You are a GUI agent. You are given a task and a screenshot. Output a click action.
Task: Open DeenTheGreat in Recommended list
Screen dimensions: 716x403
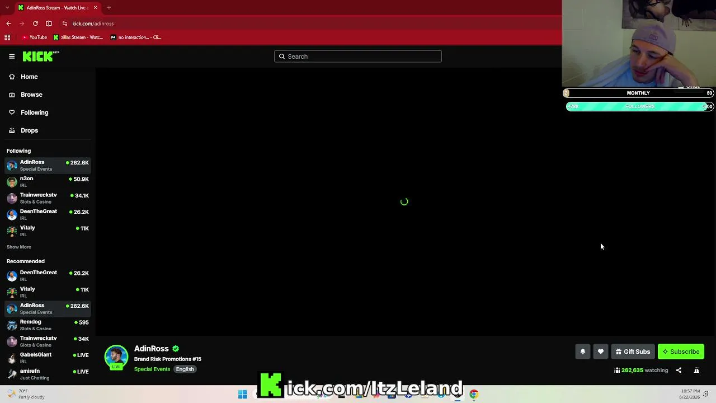coord(48,275)
